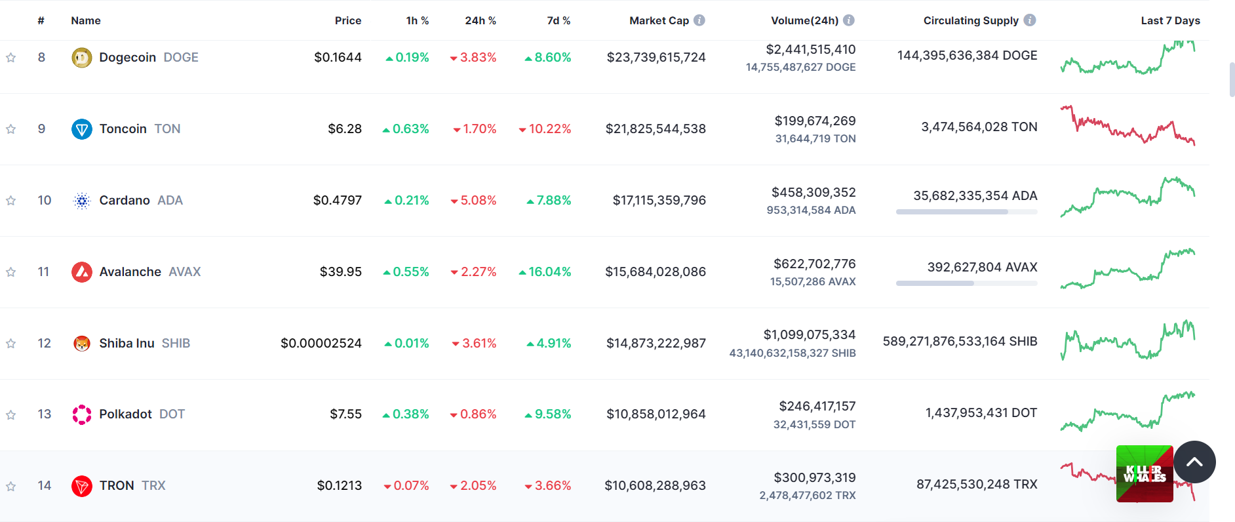Viewport: 1235px width, 522px height.
Task: Sort the table by Price column header
Action: click(x=348, y=20)
